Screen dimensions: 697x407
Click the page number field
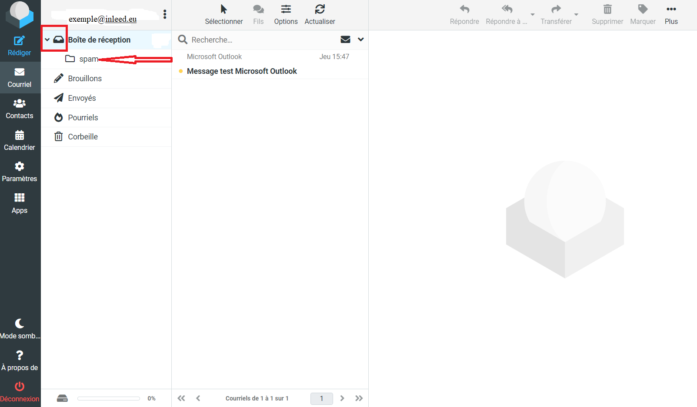322,398
